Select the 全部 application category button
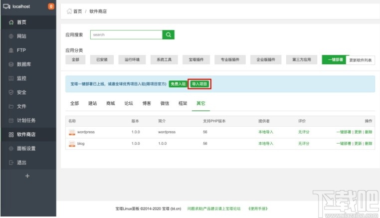The height and width of the screenshot is (218, 380). click(75, 60)
